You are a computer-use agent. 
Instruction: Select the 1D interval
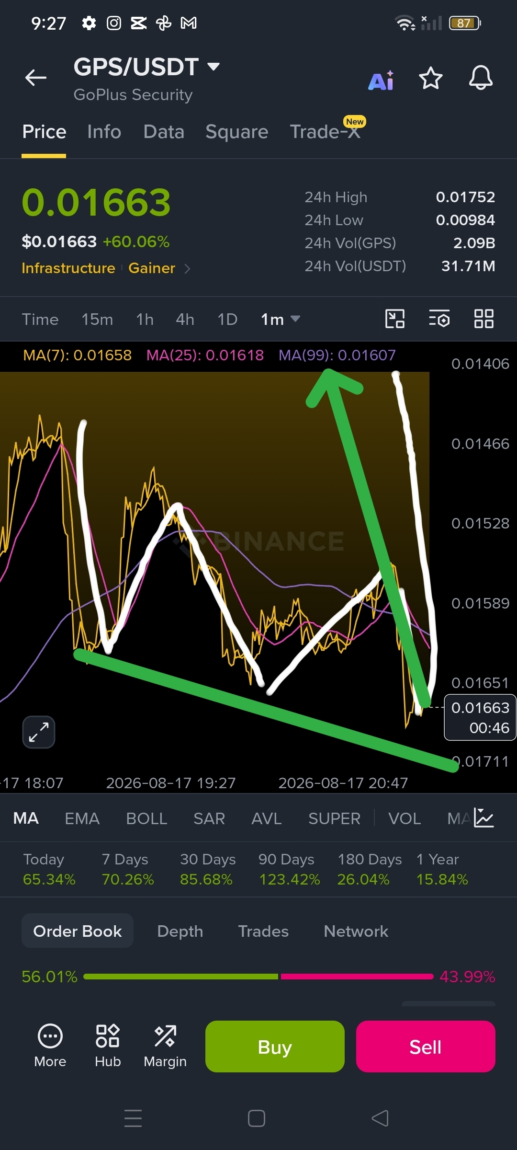click(227, 319)
